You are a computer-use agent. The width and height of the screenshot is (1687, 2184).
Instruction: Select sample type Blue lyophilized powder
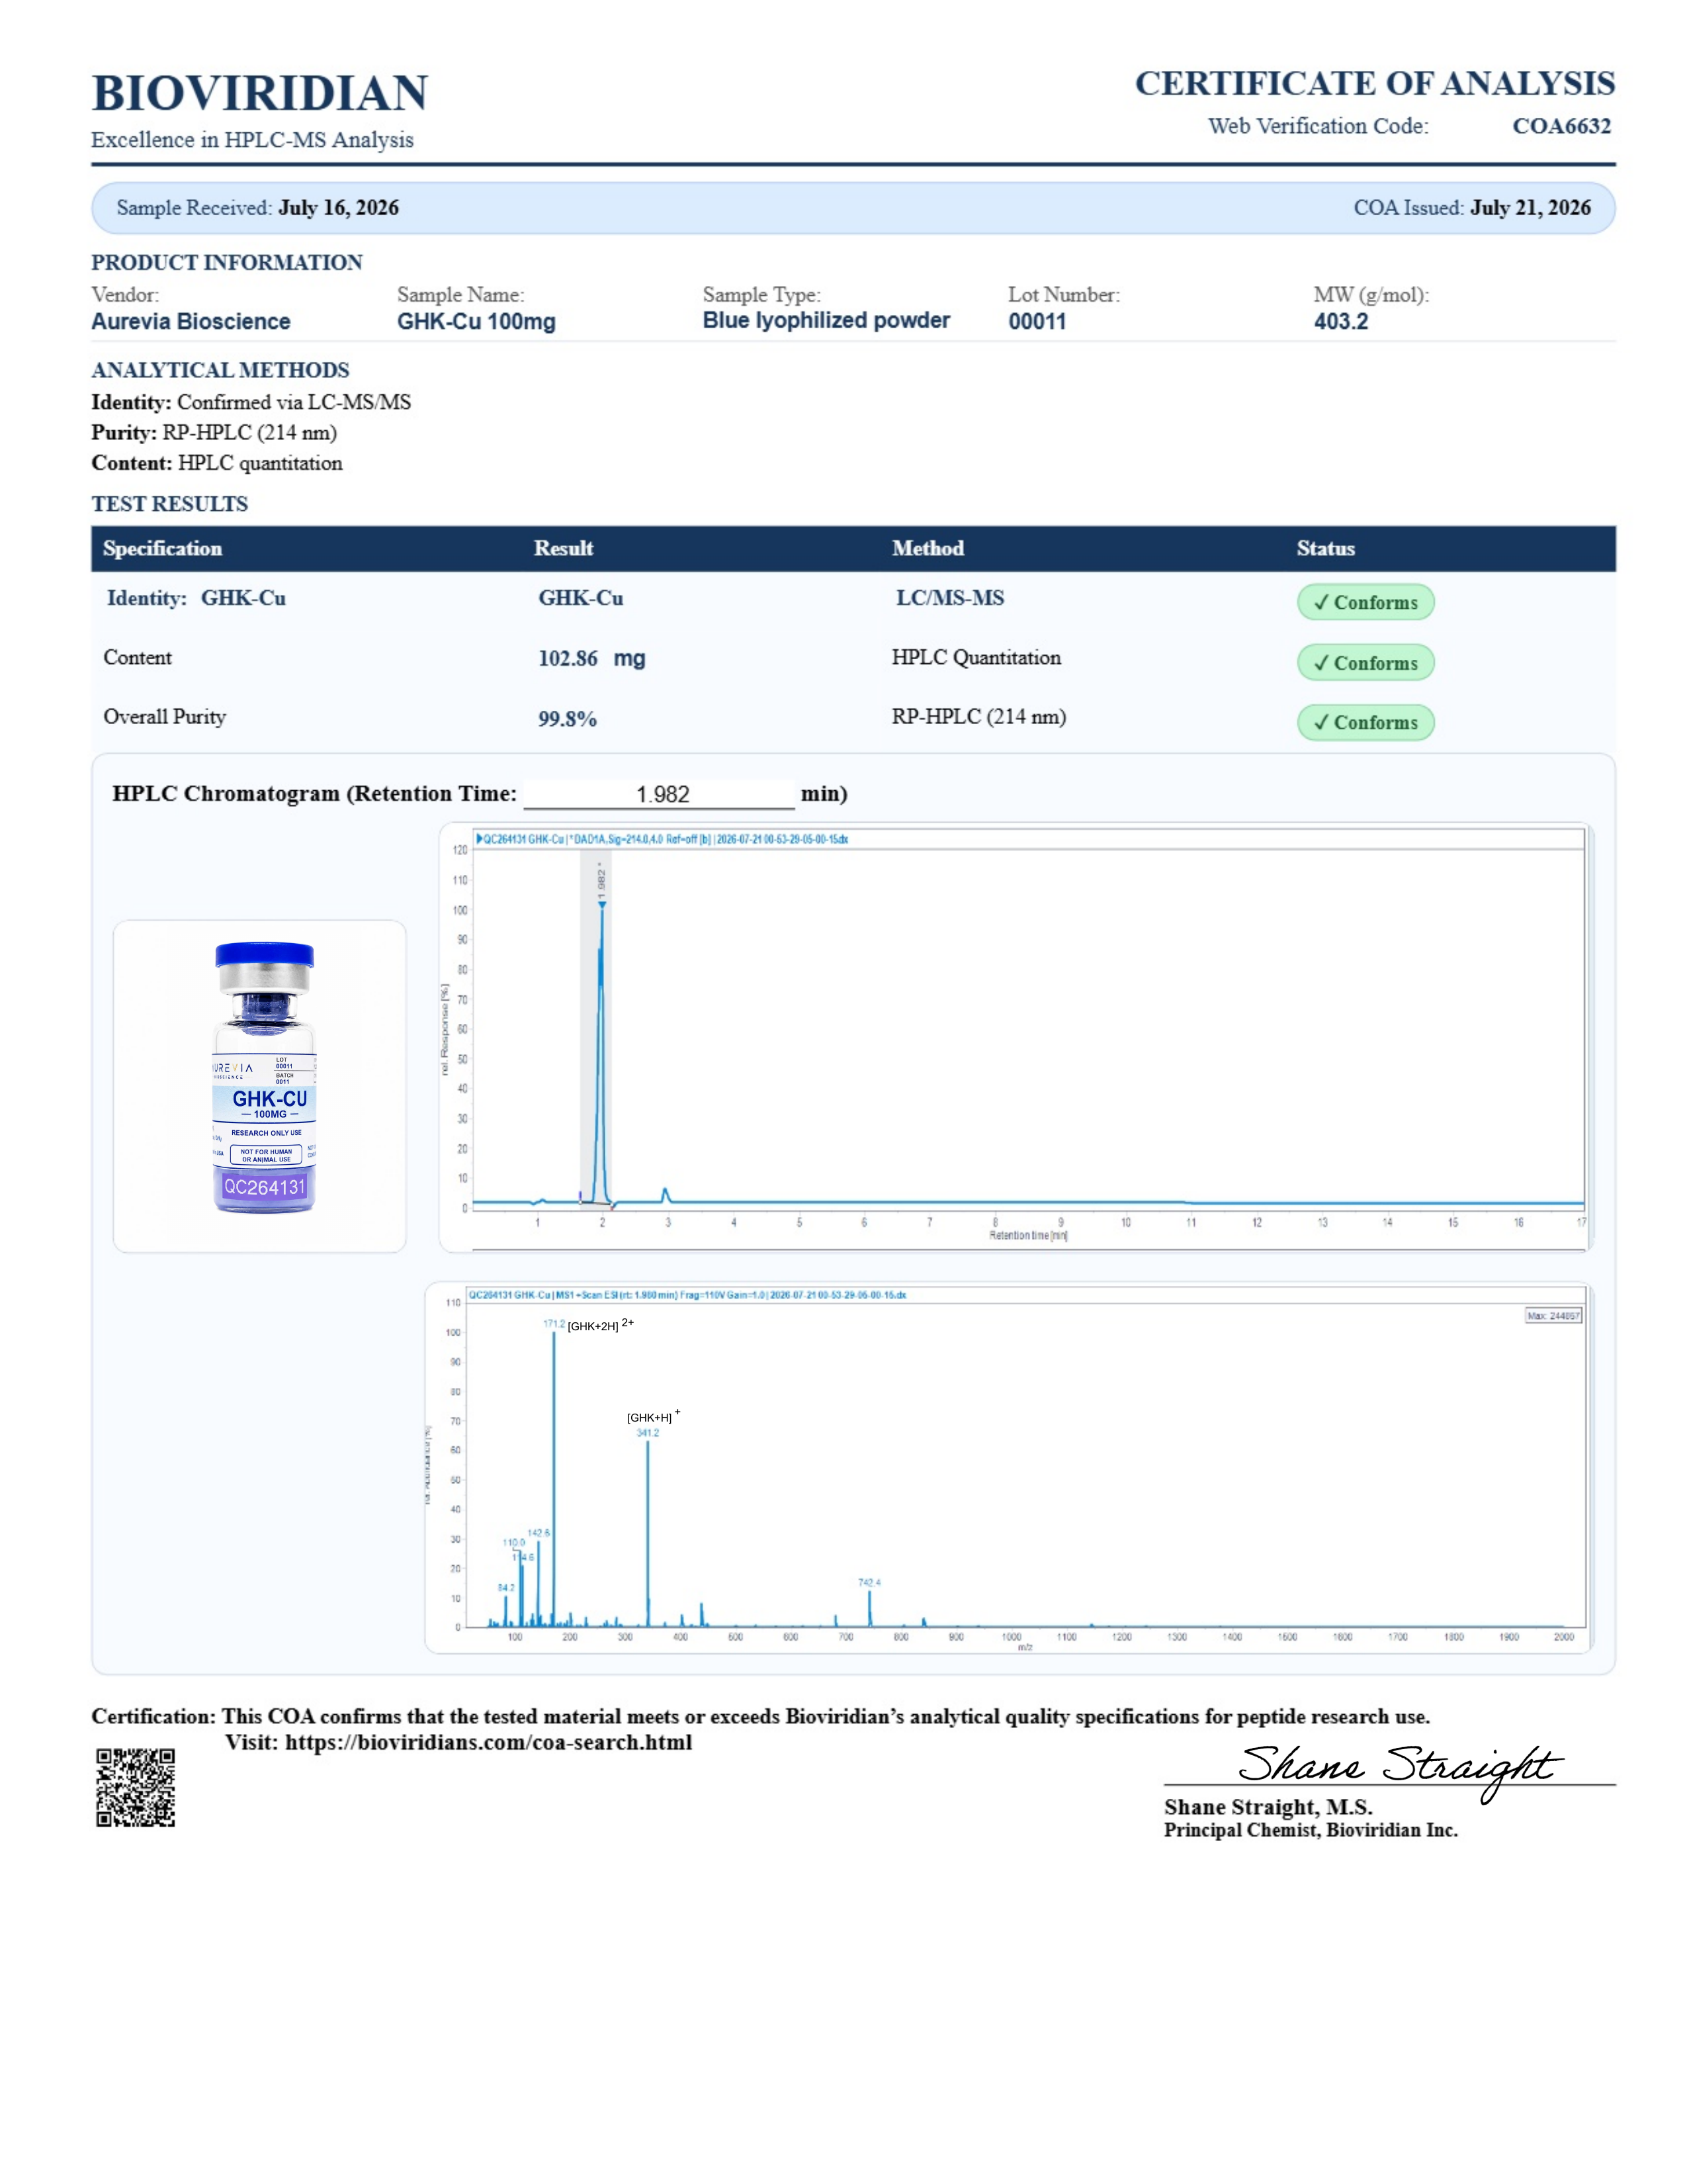point(826,321)
